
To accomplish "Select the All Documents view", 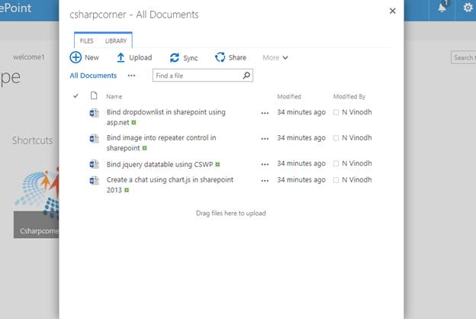I will (x=93, y=76).
